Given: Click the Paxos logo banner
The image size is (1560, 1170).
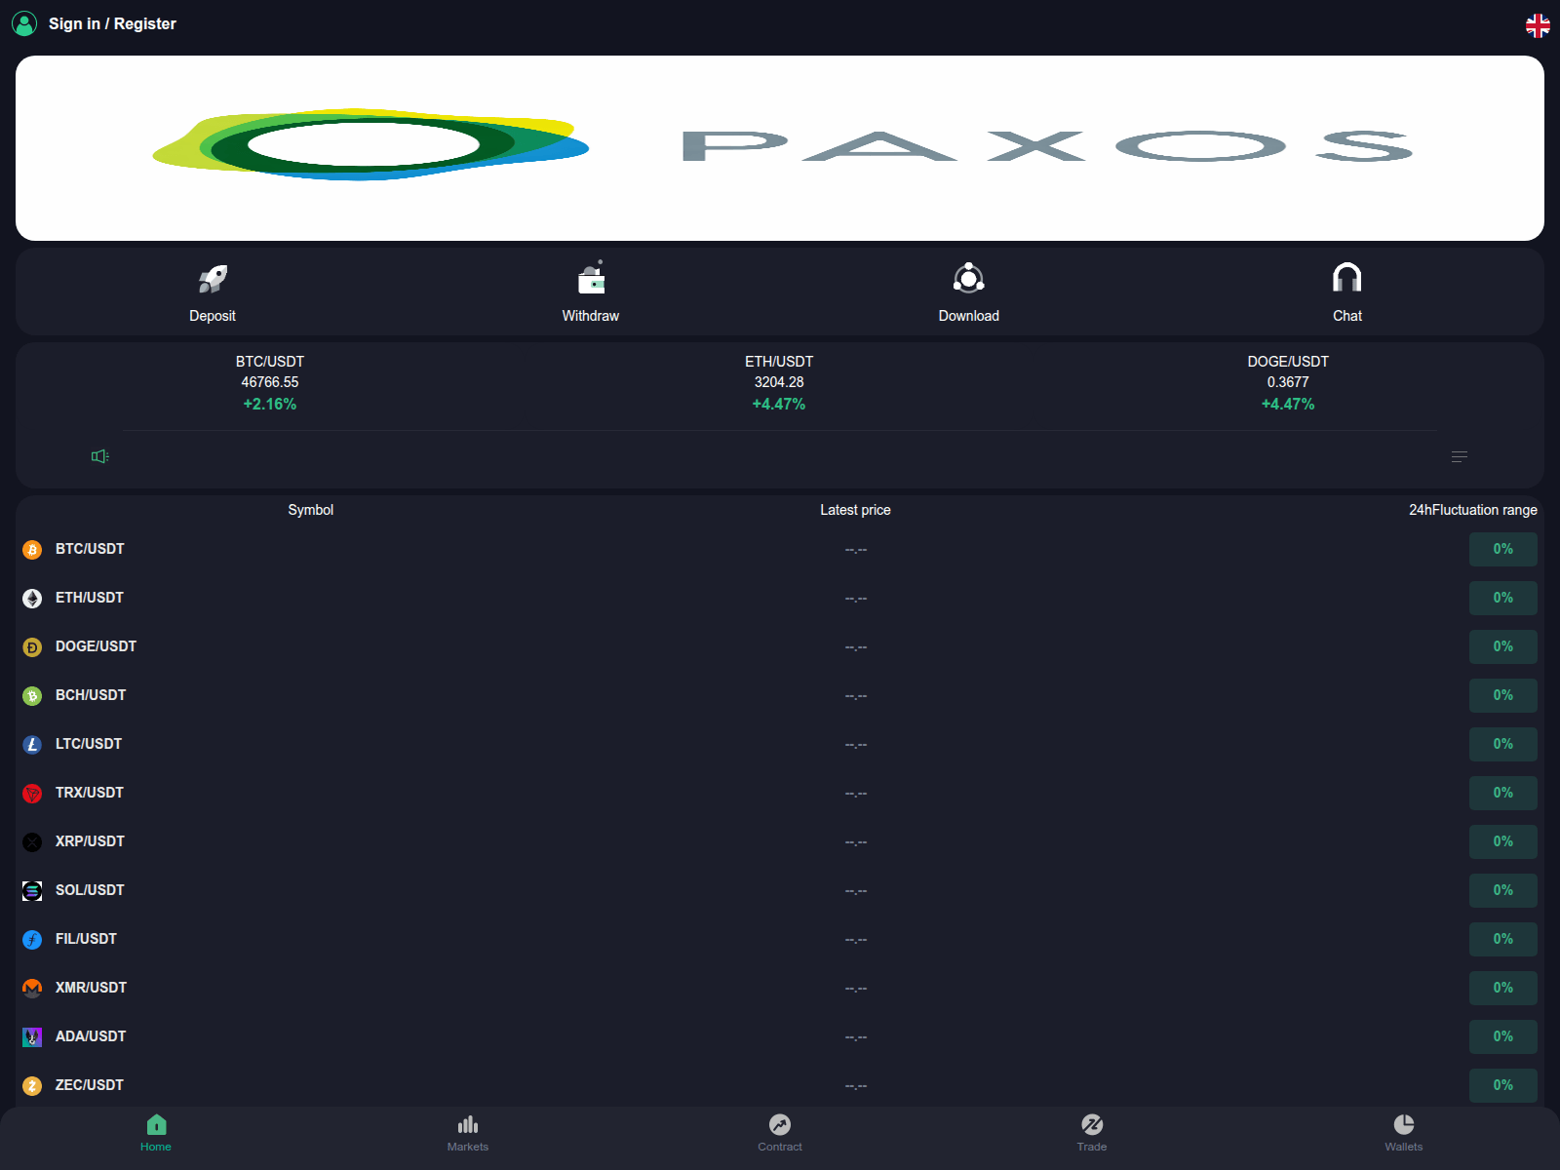Looking at the screenshot, I should click(780, 147).
